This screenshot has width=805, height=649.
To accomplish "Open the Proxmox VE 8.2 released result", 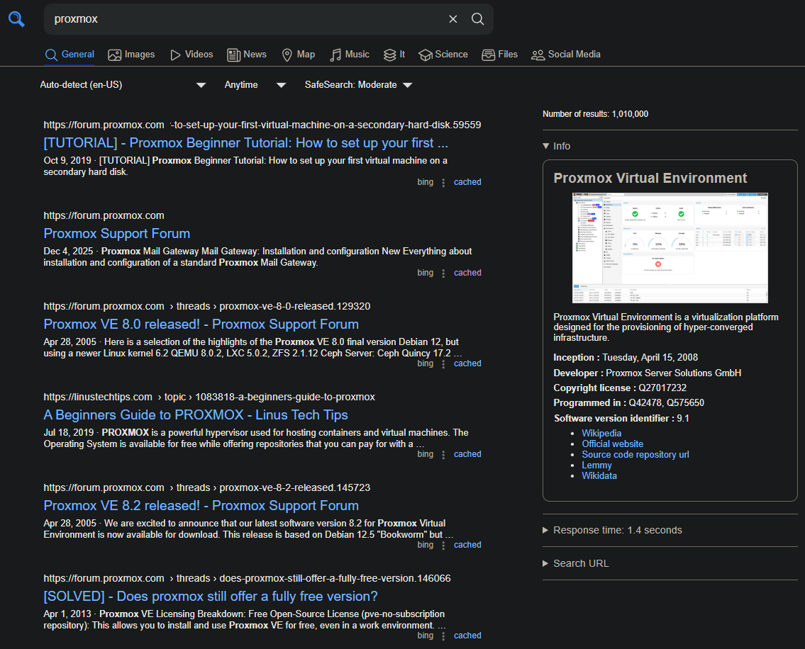I will (201, 505).
